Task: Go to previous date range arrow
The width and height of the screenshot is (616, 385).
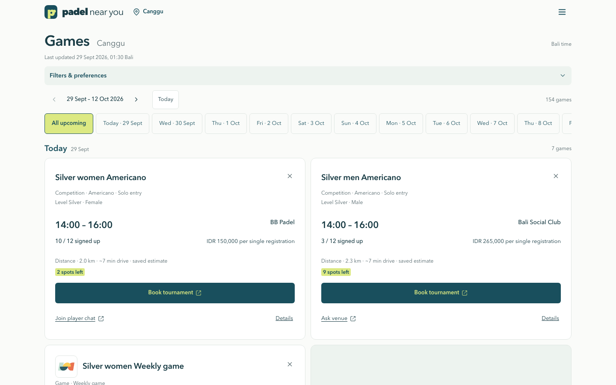Action: [54, 99]
